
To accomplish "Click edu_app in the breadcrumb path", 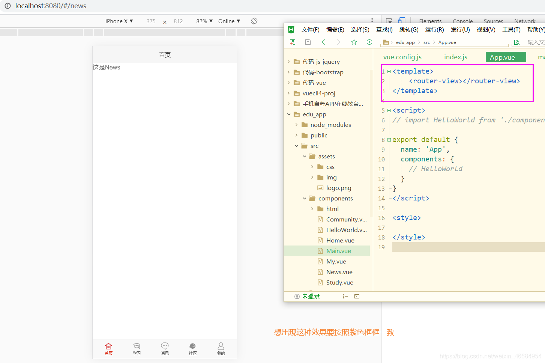I will [x=405, y=42].
